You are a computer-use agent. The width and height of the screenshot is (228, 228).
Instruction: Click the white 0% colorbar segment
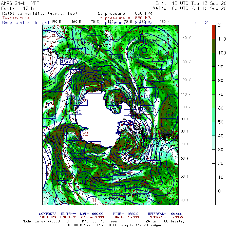pyautogui.click(x=214, y=198)
